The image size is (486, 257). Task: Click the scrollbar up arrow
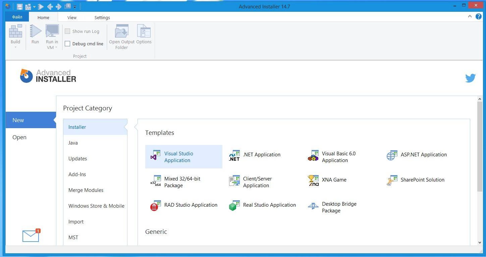[480, 99]
